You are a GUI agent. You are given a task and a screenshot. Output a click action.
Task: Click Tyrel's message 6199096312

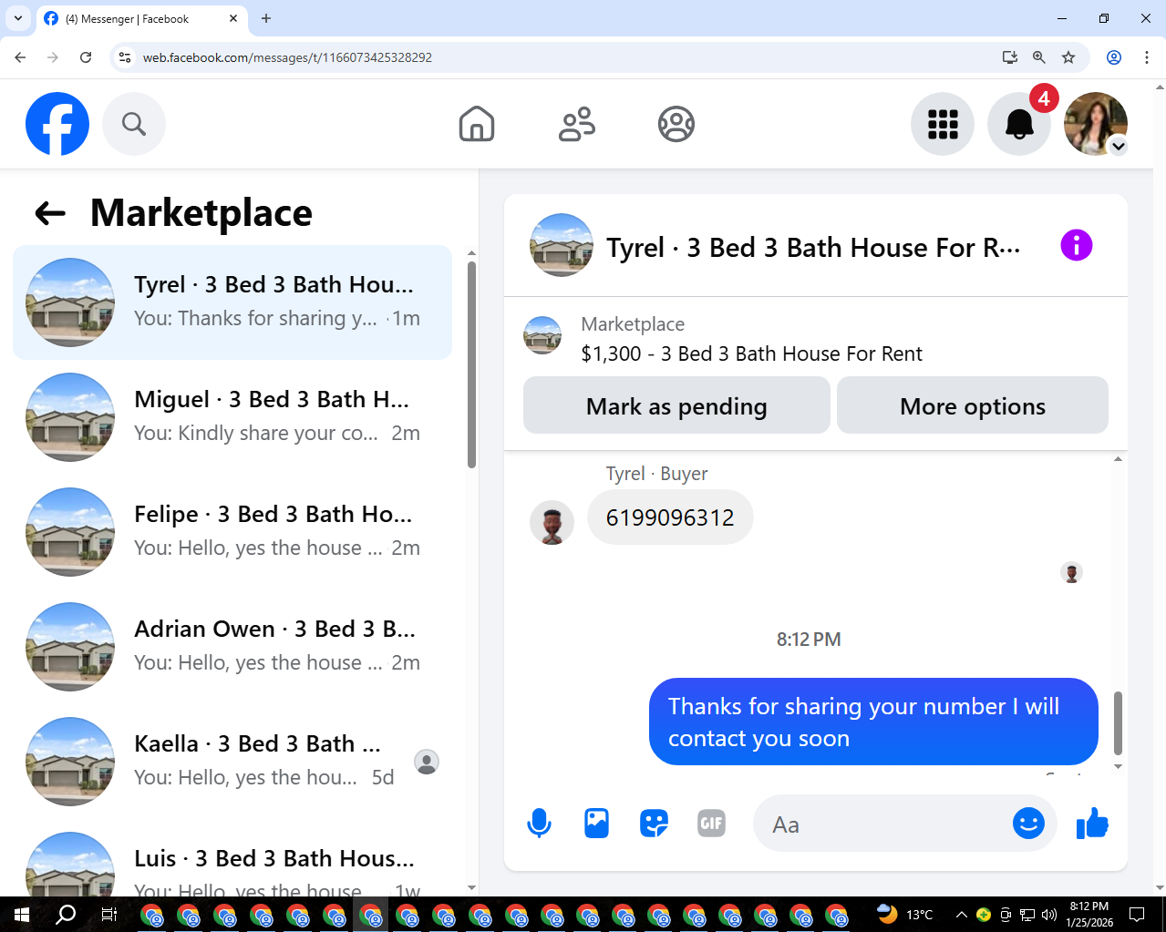click(x=670, y=517)
